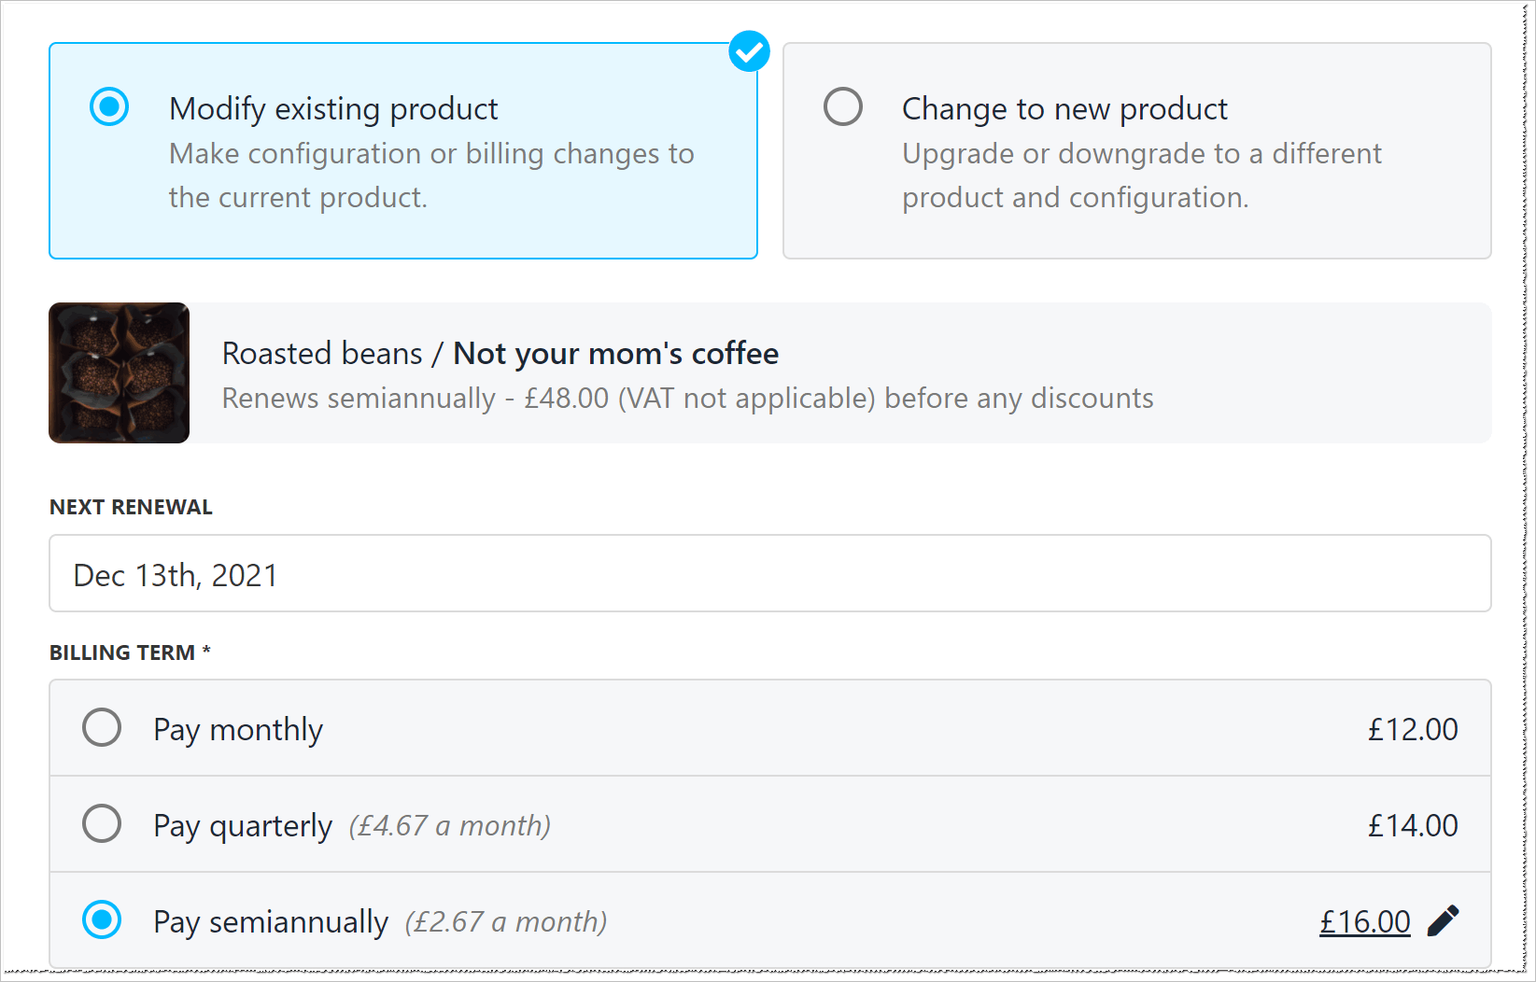Click the Modify existing product card title

point(333,109)
